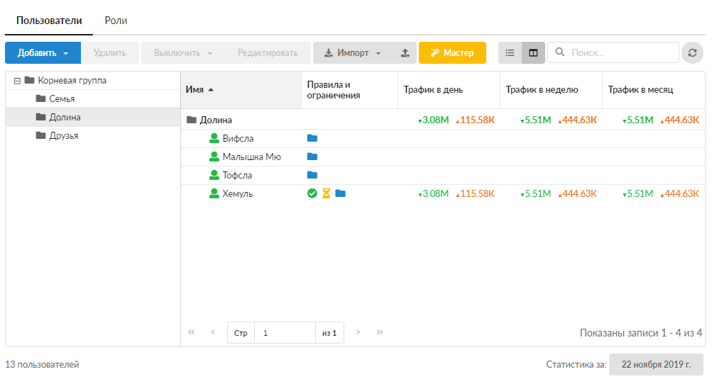Click the blue folder icon for Тофсла

(312, 175)
